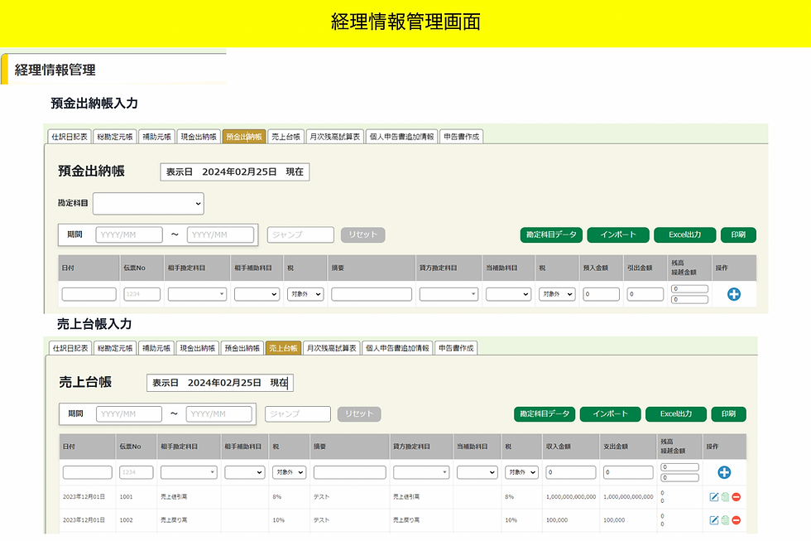Screen dimensions: 811x541
Task: Select highlighted 預金出納帳 tab in upper tab bar
Action: [x=244, y=137]
